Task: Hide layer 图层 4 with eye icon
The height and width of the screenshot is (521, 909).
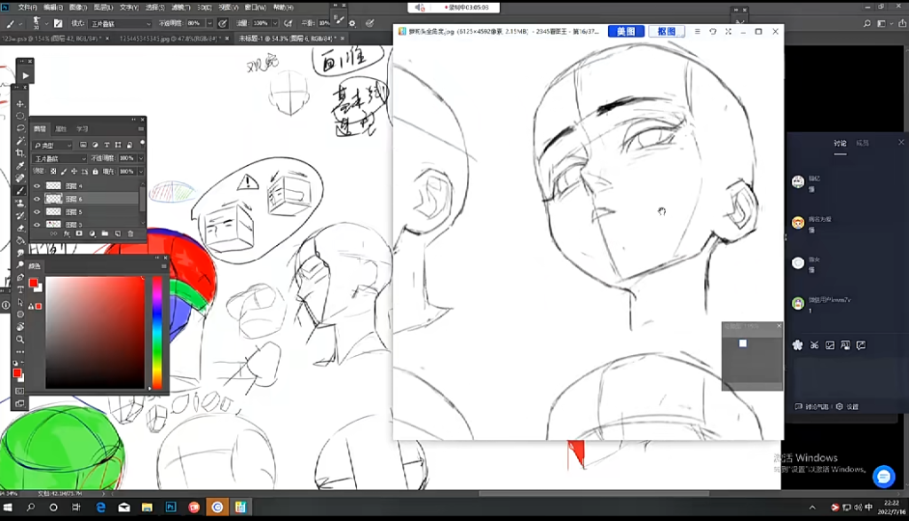Action: tap(36, 186)
